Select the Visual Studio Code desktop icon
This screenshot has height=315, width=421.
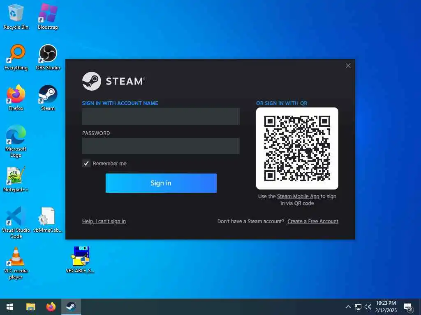click(16, 222)
